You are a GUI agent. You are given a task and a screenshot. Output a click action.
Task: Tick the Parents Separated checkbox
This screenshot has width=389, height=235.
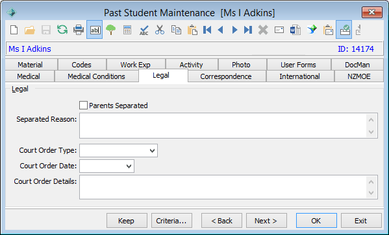coord(83,106)
